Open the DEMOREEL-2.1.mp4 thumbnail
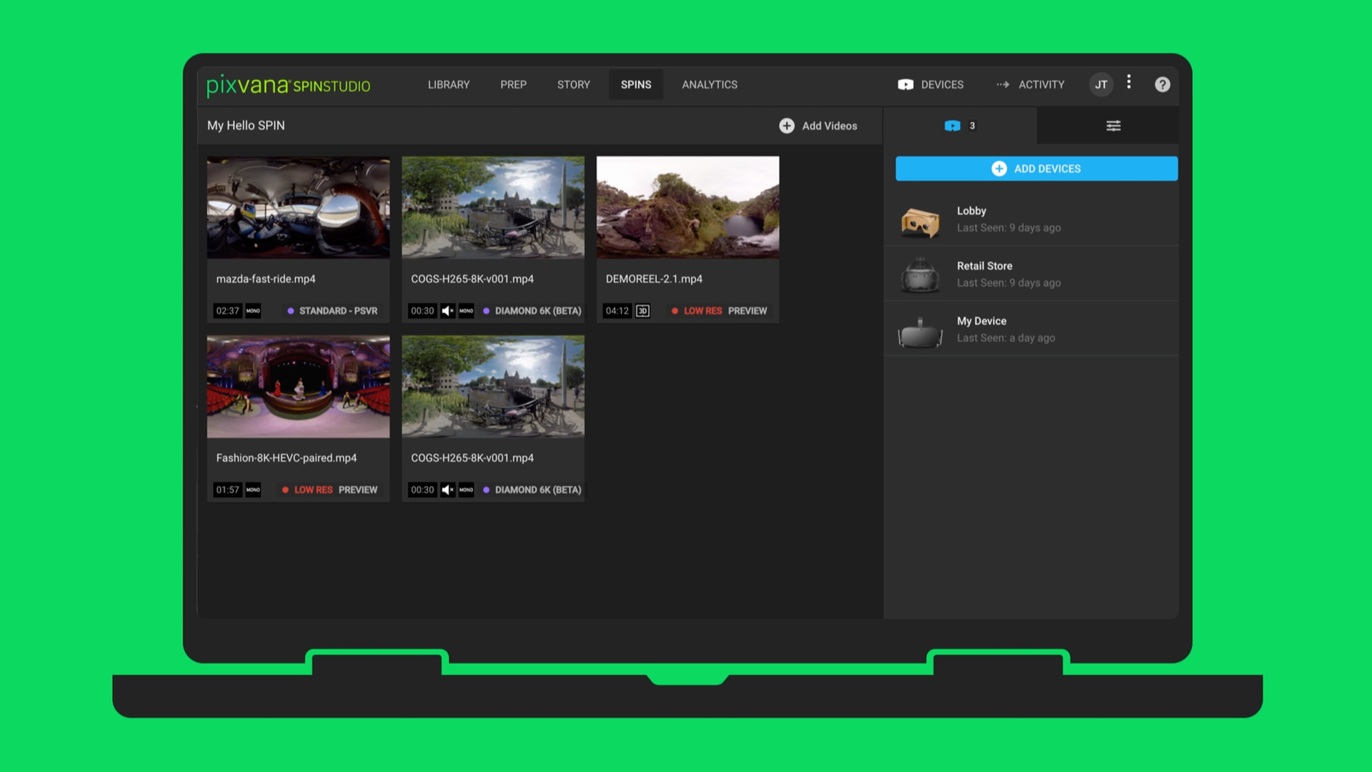This screenshot has height=772, width=1372. coord(687,207)
